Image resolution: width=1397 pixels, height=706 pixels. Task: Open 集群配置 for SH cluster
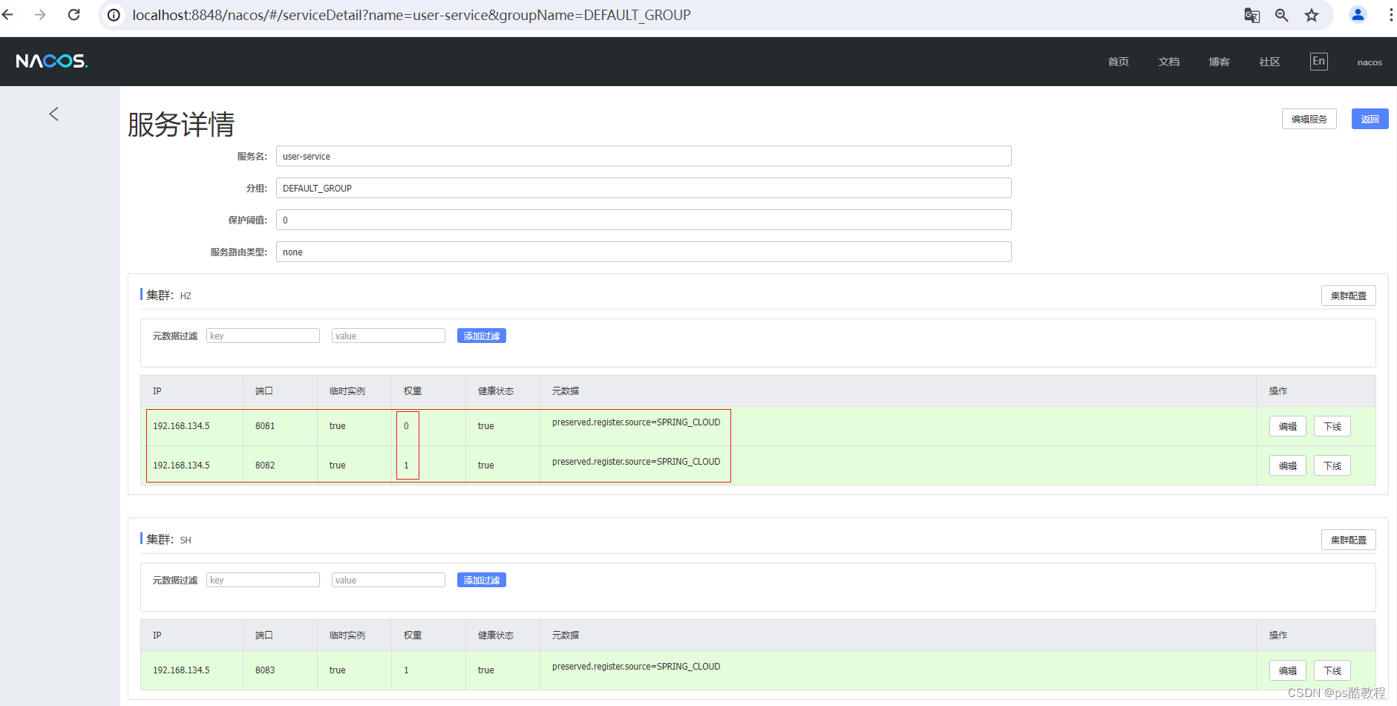coord(1348,540)
